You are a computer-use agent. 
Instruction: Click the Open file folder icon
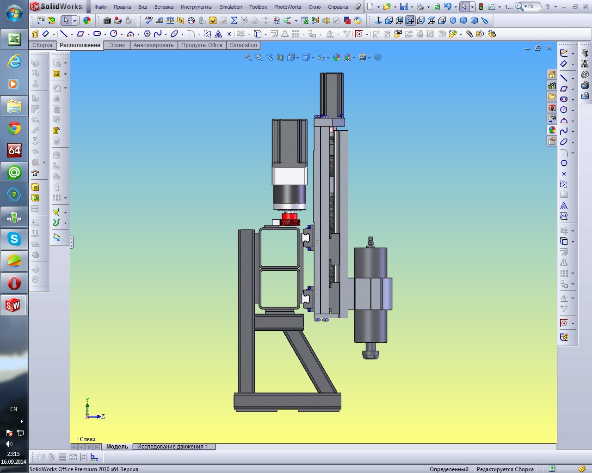(x=387, y=6)
